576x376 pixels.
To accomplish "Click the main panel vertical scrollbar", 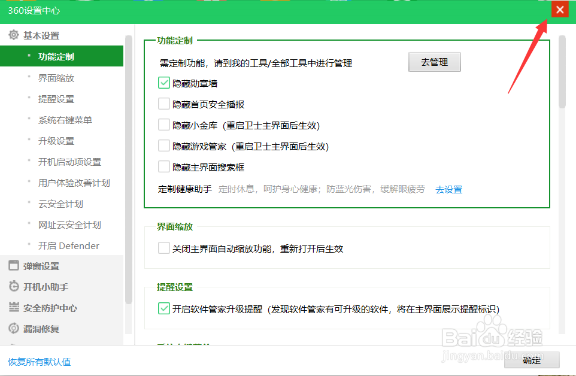I will click(x=562, y=72).
